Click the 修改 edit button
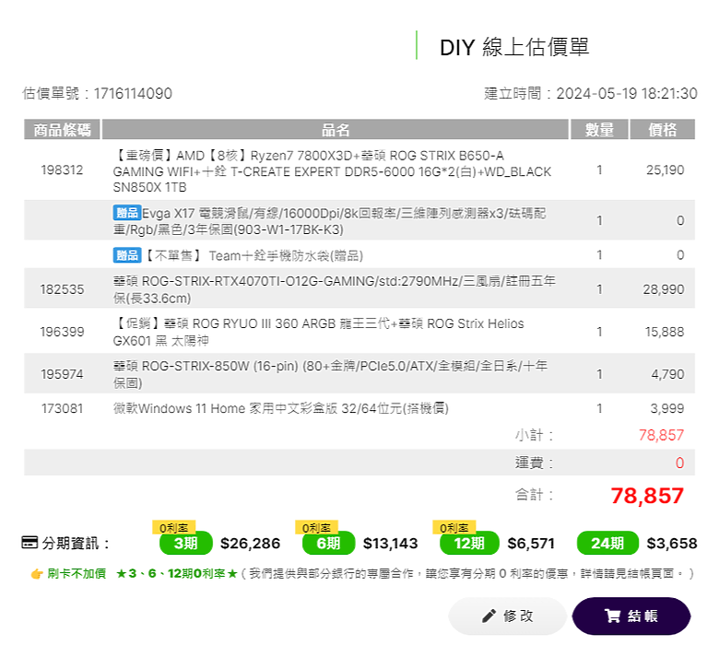719x657 pixels. coord(507,616)
